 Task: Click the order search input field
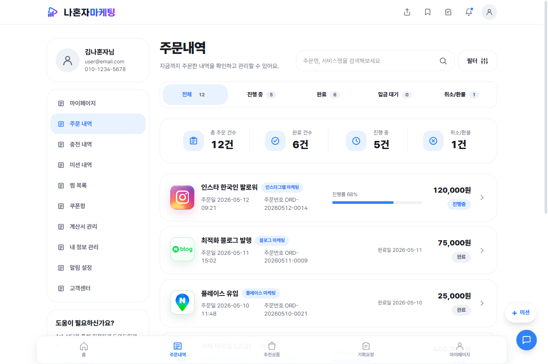coord(375,61)
